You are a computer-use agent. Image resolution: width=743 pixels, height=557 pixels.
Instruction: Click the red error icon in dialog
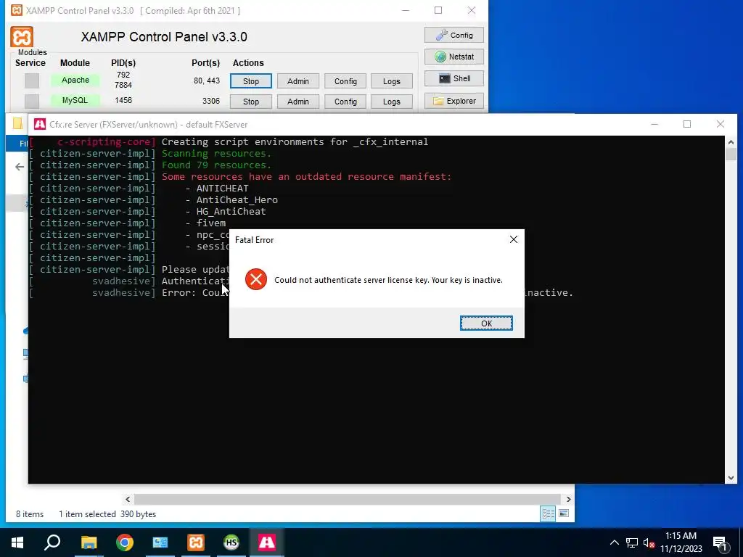point(256,279)
